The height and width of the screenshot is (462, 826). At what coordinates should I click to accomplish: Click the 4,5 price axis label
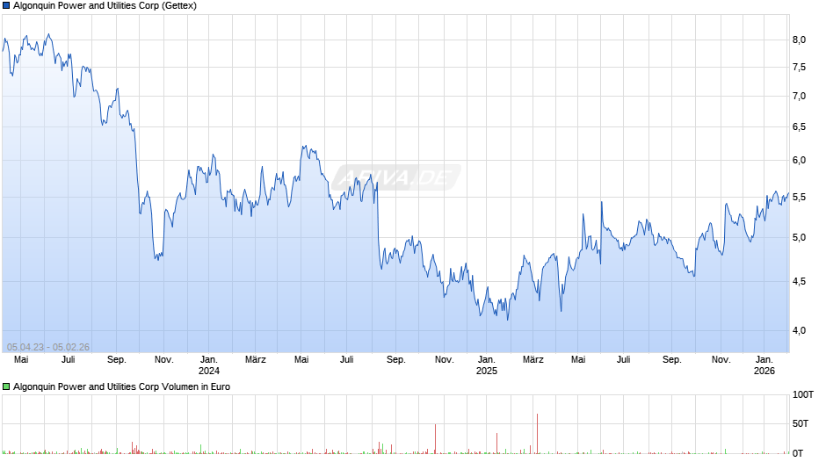click(x=799, y=282)
